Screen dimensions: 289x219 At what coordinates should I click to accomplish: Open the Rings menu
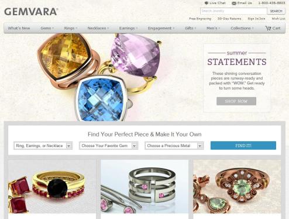click(x=71, y=28)
